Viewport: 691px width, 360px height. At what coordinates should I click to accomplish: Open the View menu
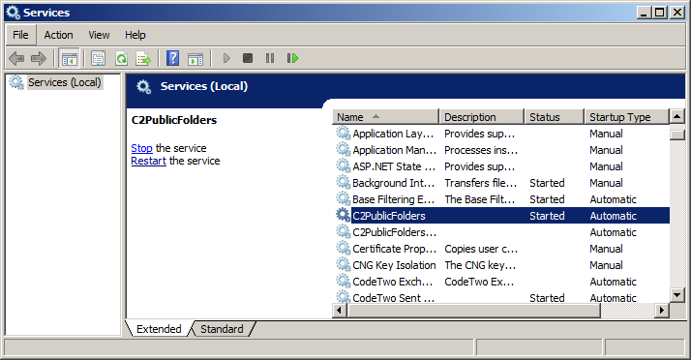coord(99,35)
